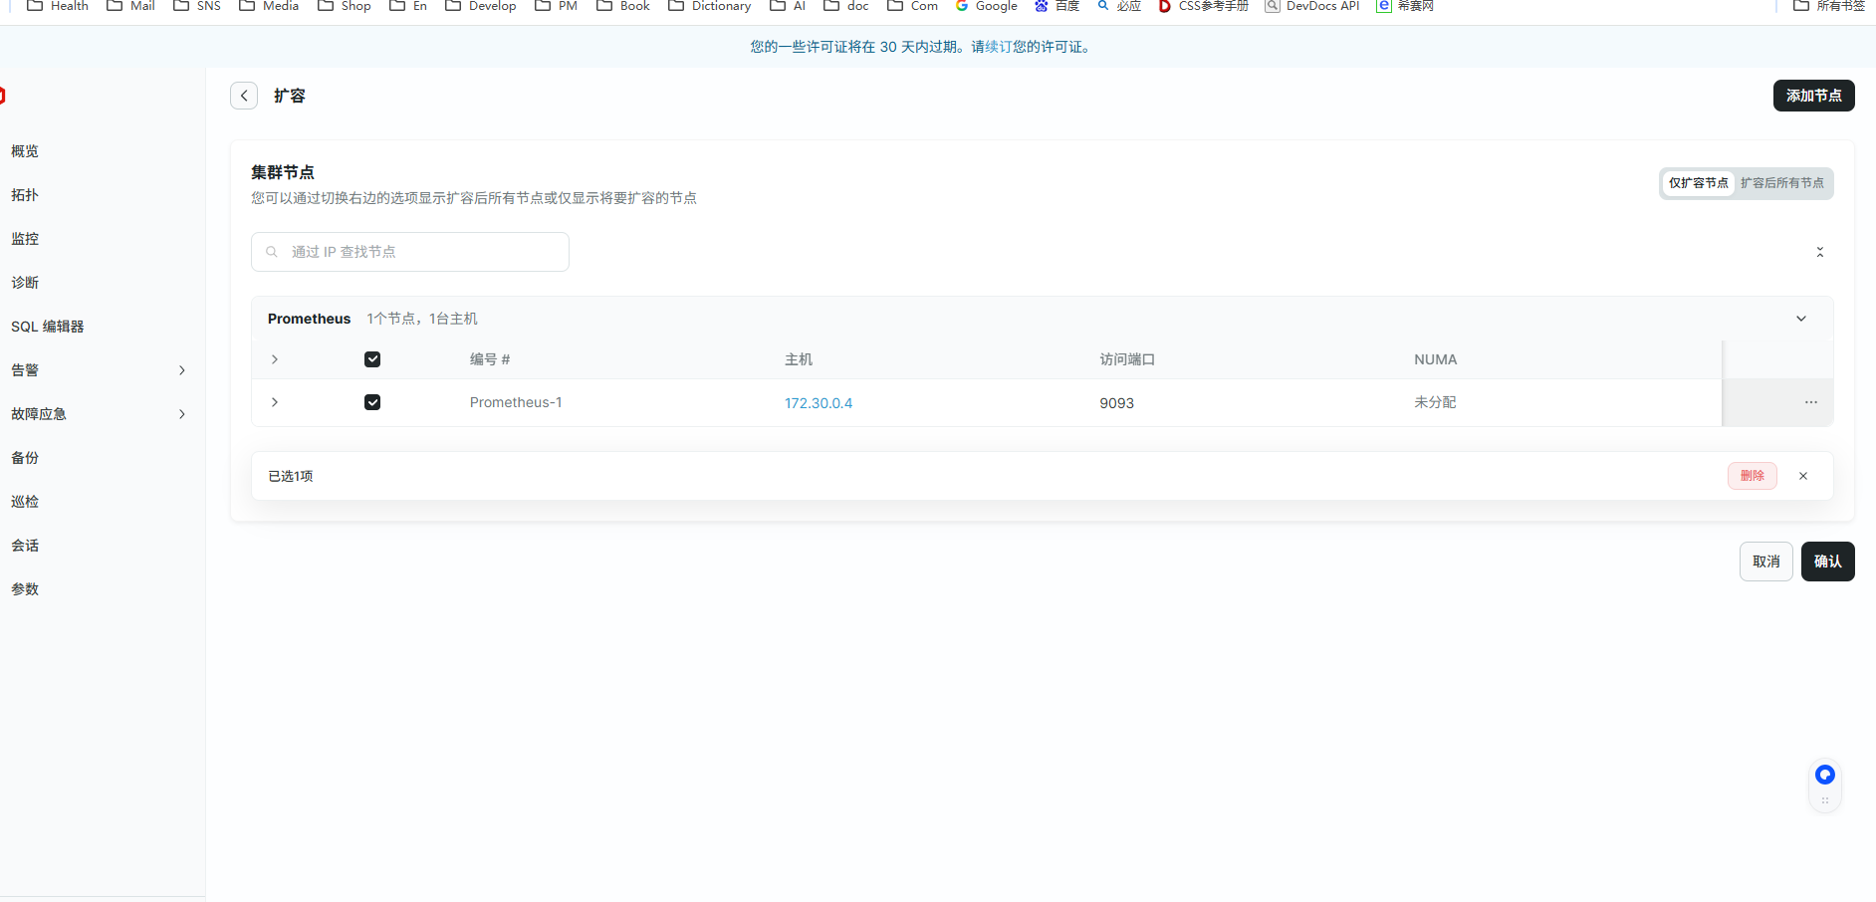Open the 会话 sidebar page
1876x902 pixels.
(25, 546)
